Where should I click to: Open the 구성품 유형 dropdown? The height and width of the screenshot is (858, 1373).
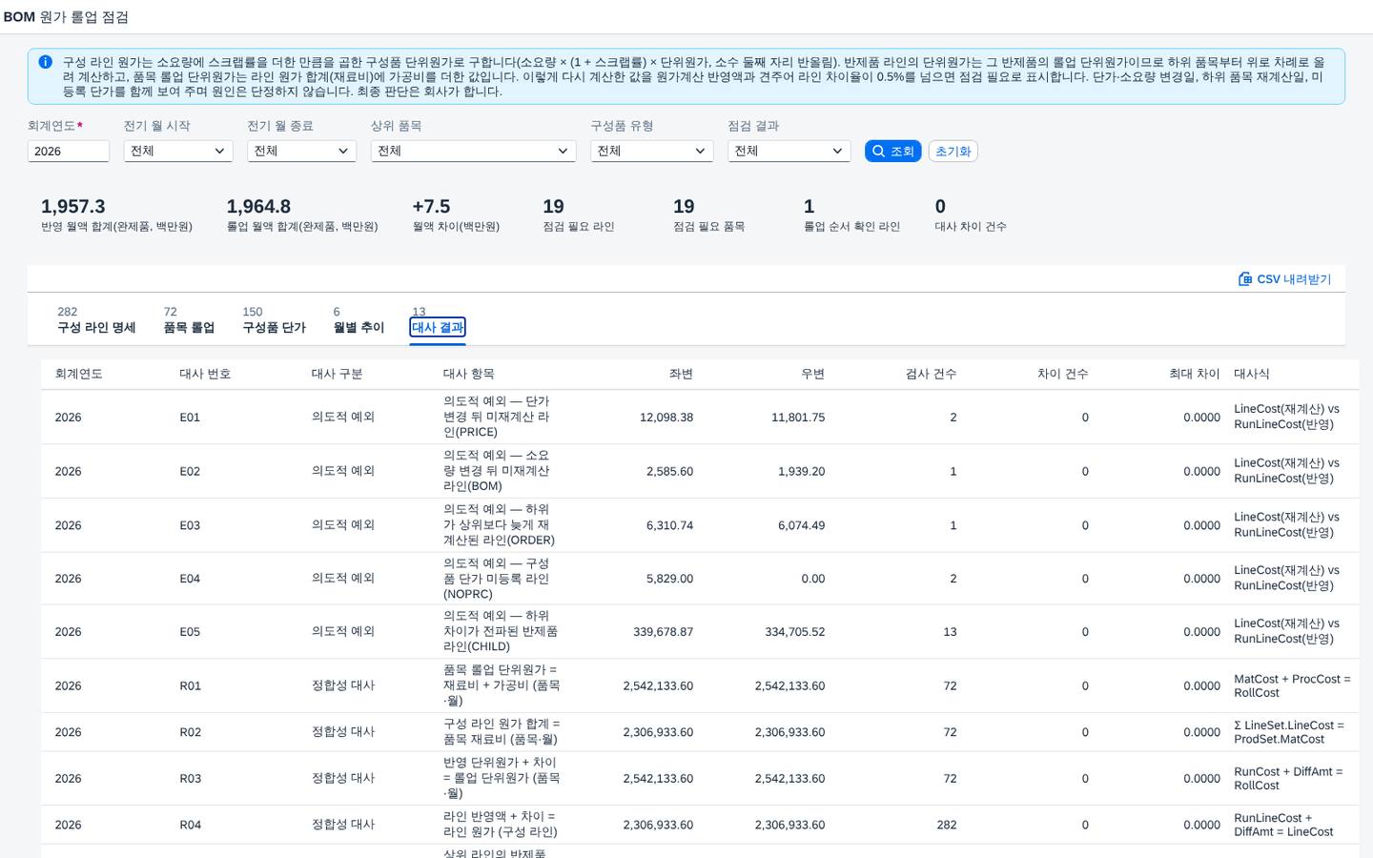[x=651, y=151]
